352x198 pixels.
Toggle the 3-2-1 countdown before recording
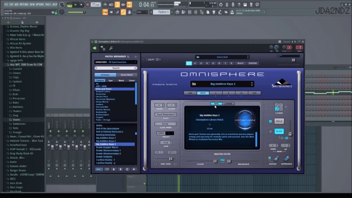click(117, 5)
